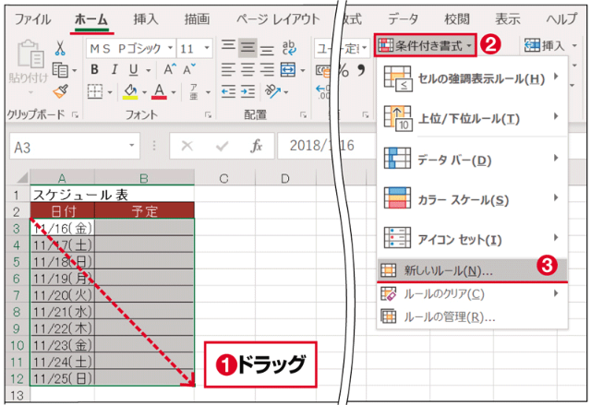This screenshot has width=591, height=405.
Task: Click the yellow fill color button
Action: click(129, 90)
